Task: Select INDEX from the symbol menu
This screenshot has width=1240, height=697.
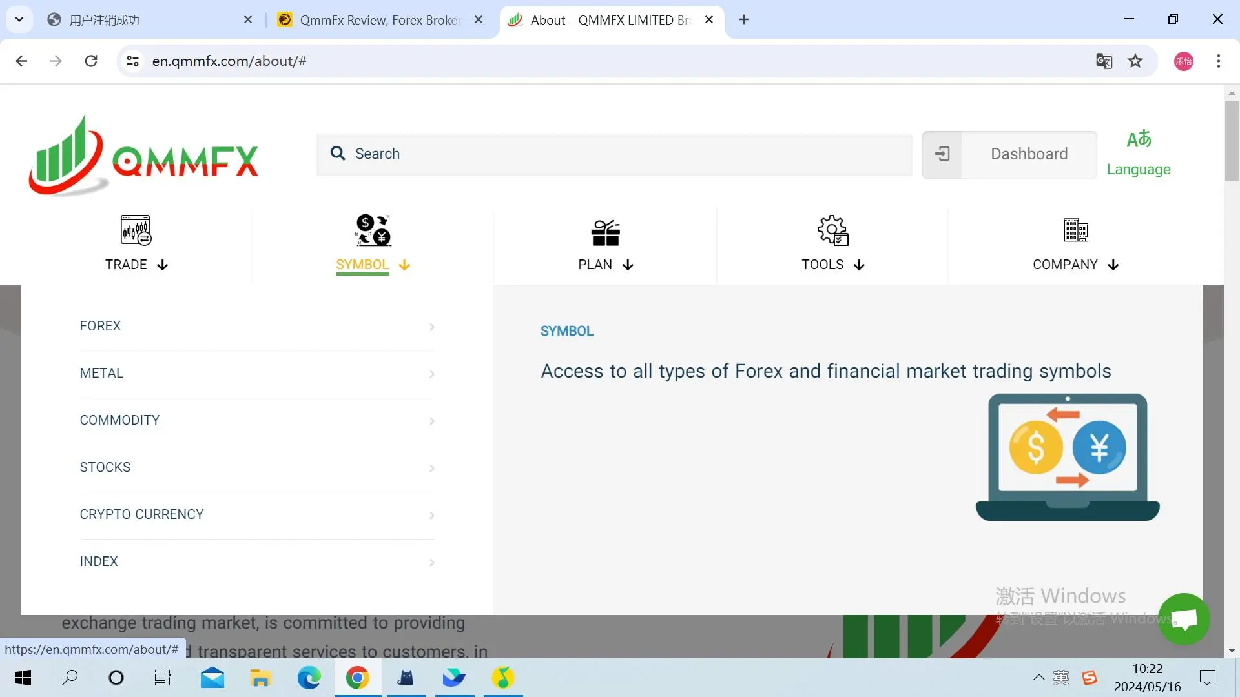Action: pos(99,561)
